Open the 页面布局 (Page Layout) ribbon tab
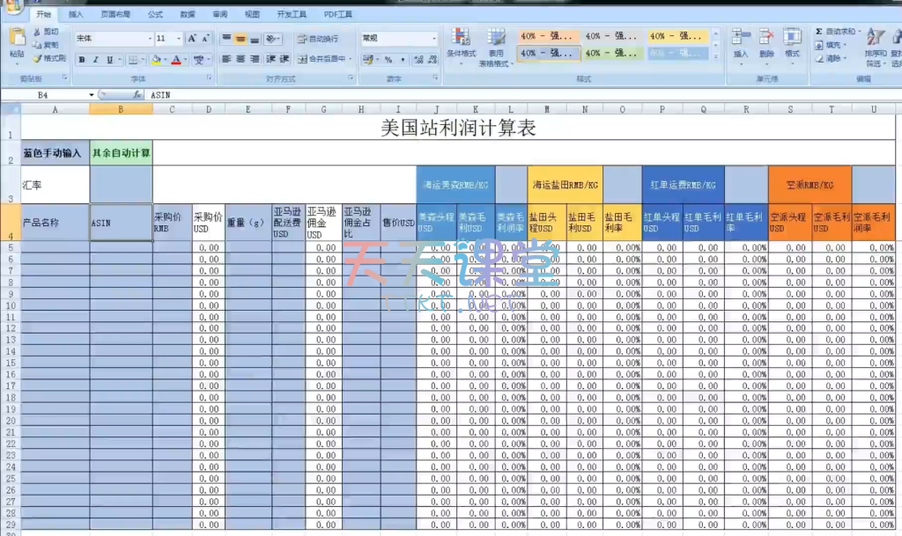This screenshot has width=902, height=536. (x=115, y=15)
